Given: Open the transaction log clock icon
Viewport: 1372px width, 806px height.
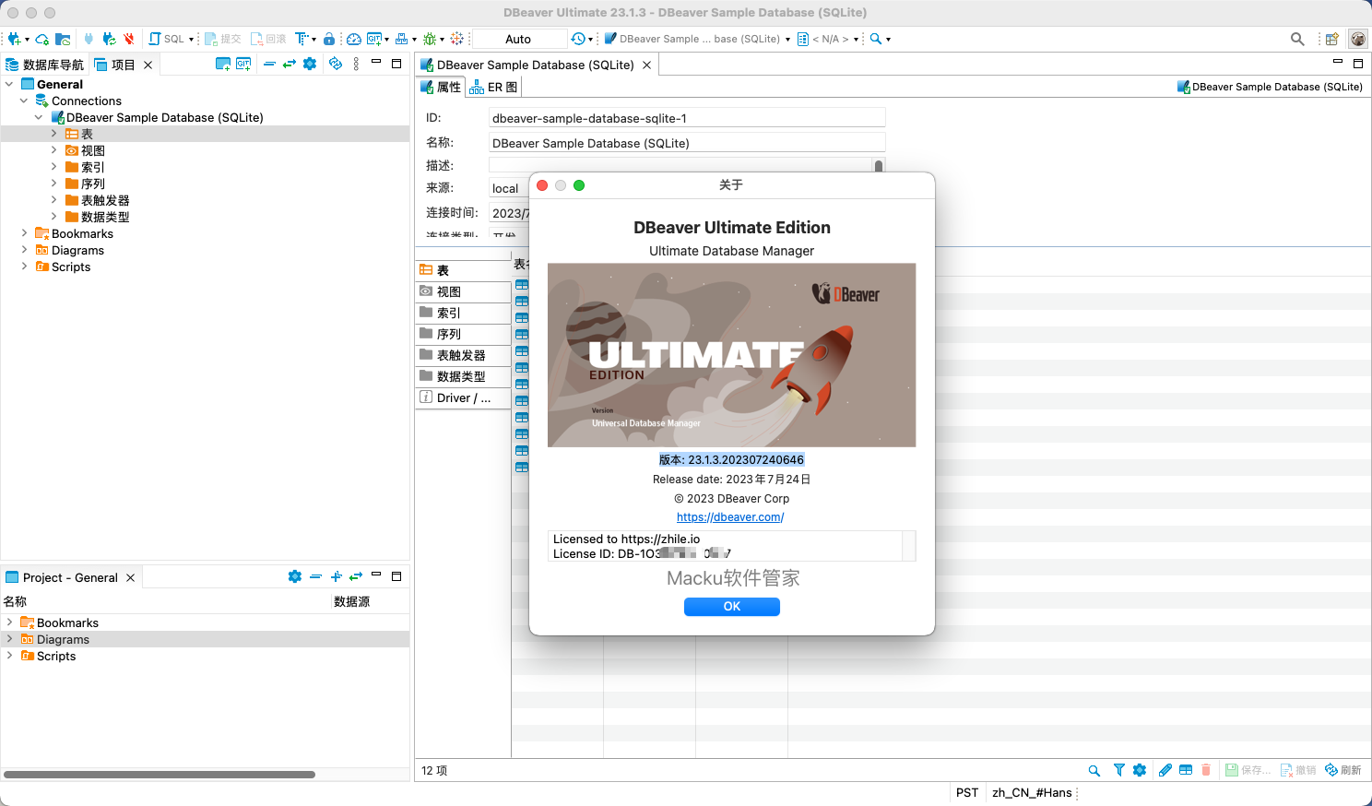Looking at the screenshot, I should coord(578,39).
